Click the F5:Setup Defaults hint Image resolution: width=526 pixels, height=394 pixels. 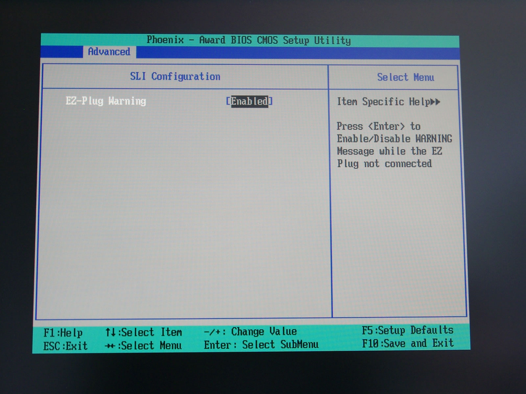408,330
